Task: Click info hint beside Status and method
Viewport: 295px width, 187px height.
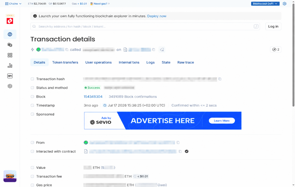Action: point(32,88)
